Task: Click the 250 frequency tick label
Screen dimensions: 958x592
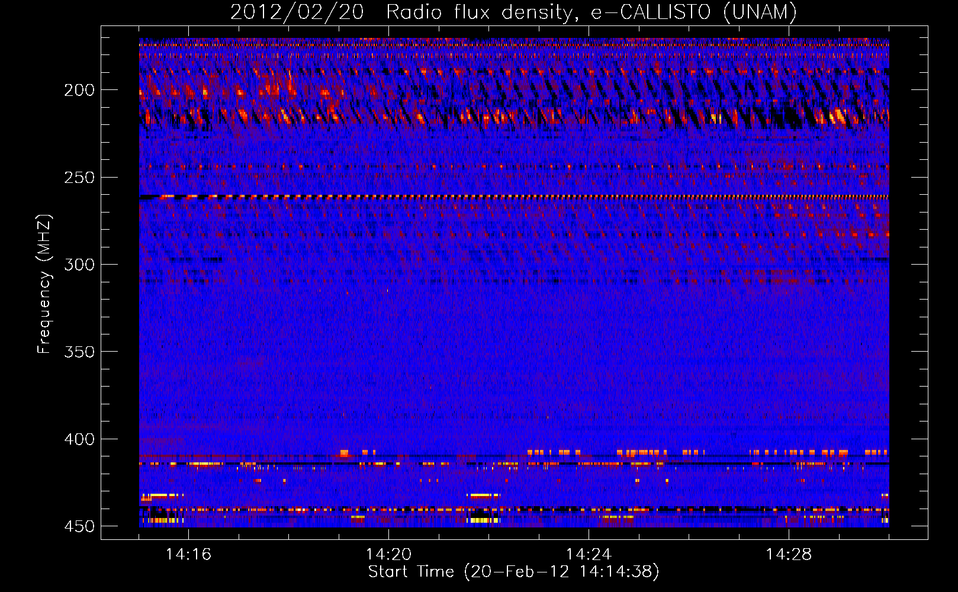Action: click(79, 177)
